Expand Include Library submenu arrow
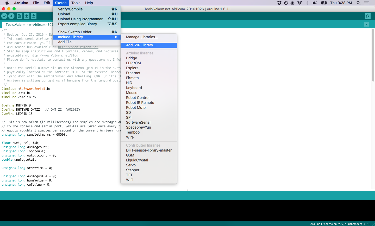 pos(116,37)
